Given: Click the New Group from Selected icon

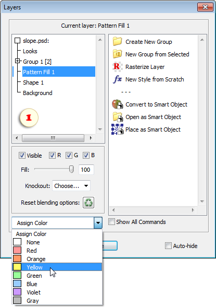Looking at the screenshot, I should tap(117, 54).
